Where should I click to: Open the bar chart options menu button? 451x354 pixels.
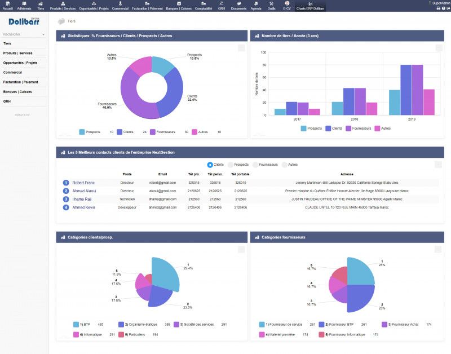(x=437, y=48)
